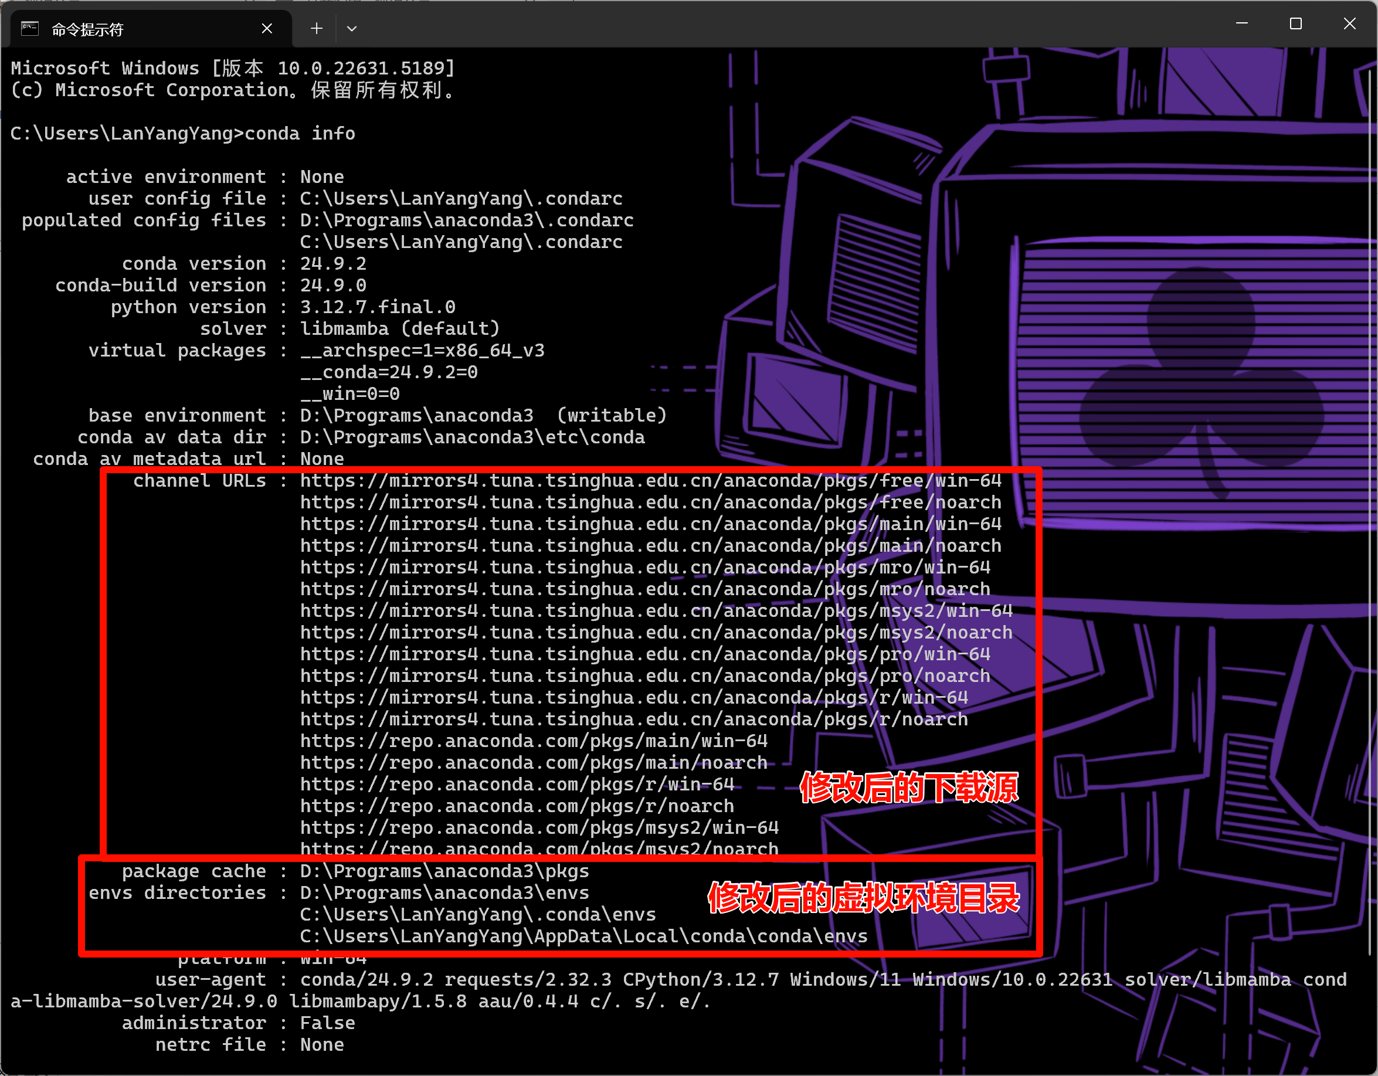This screenshot has width=1378, height=1076.
Task: Close the 命令提示符 tab
Action: (267, 29)
